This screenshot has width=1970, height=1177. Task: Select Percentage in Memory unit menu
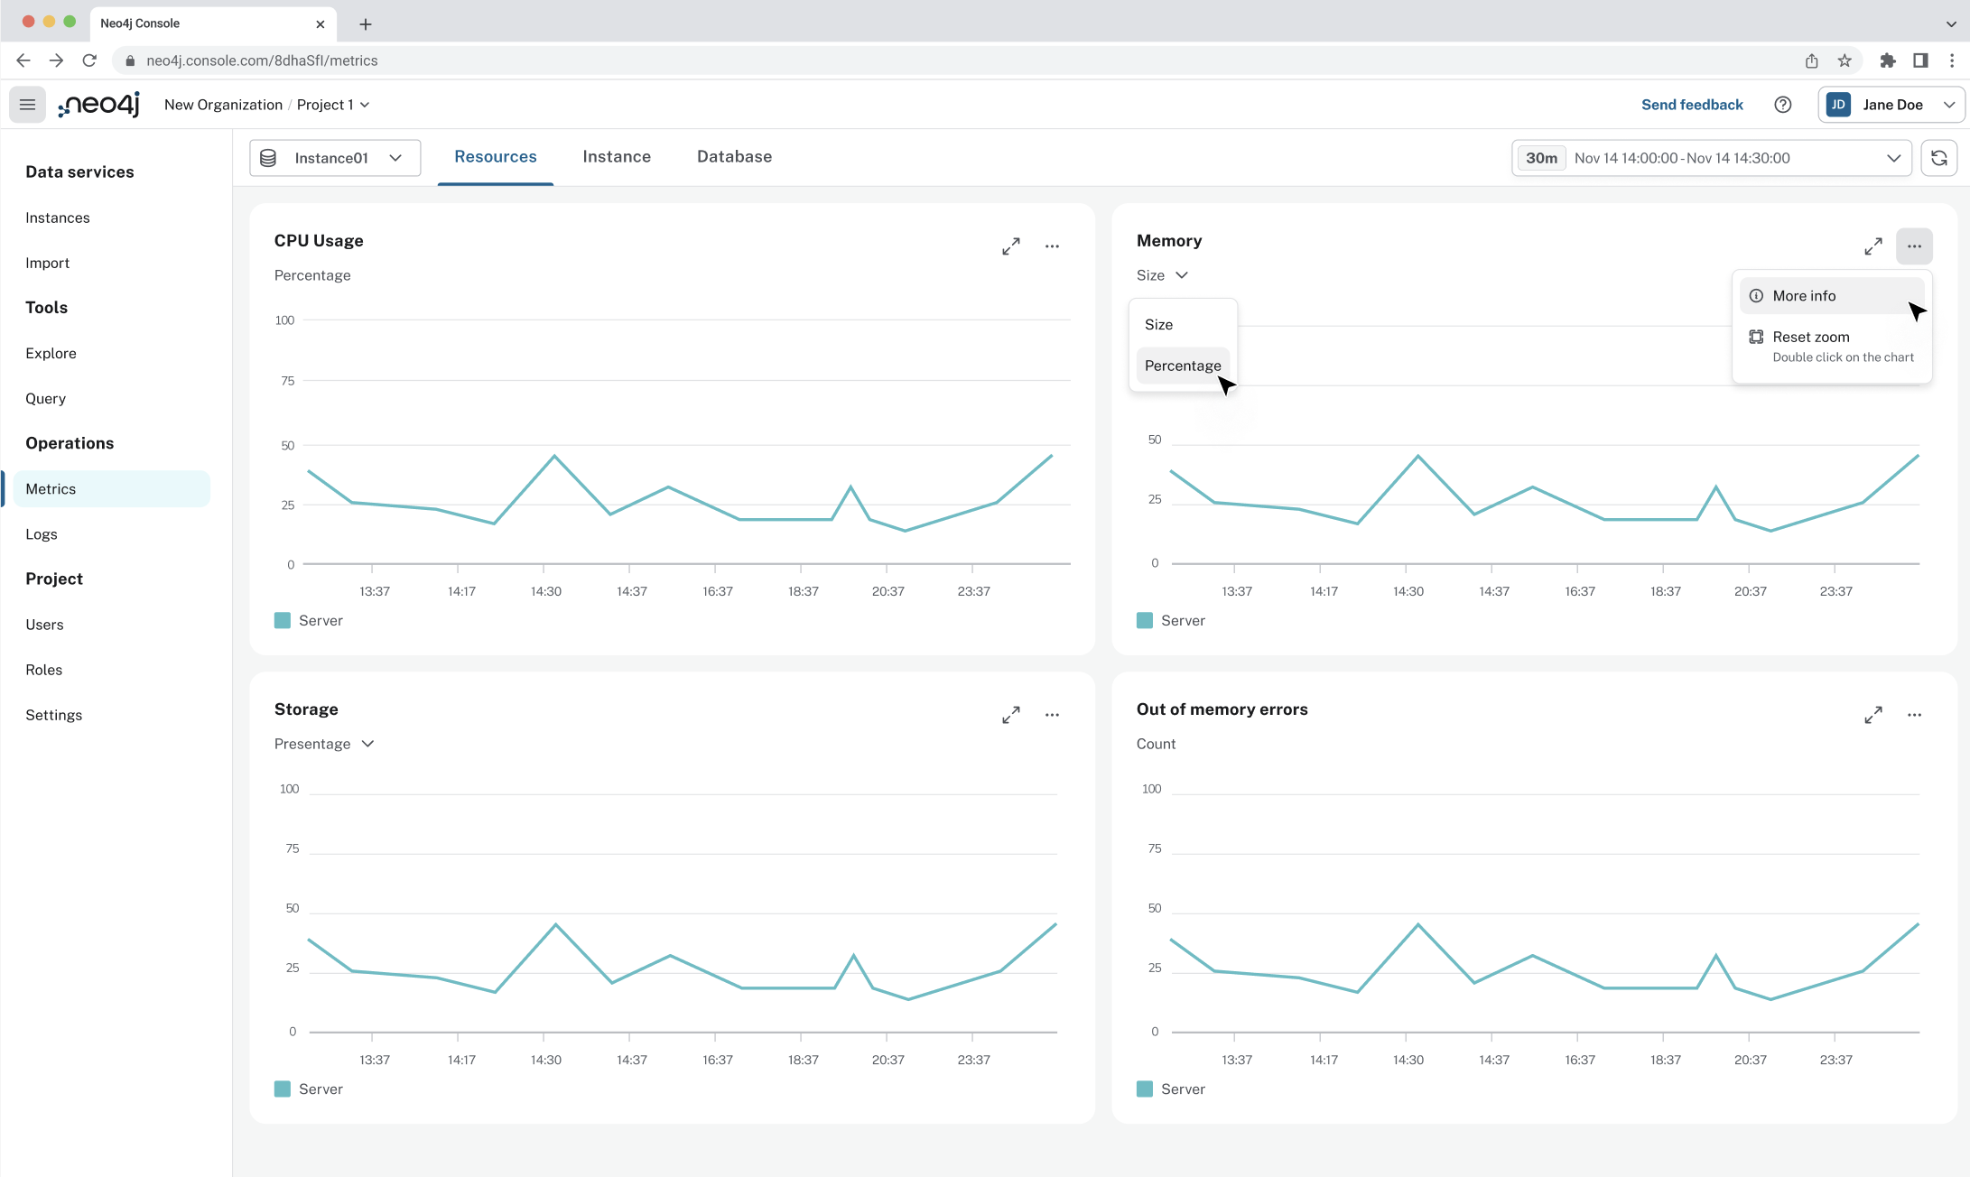coord(1182,366)
